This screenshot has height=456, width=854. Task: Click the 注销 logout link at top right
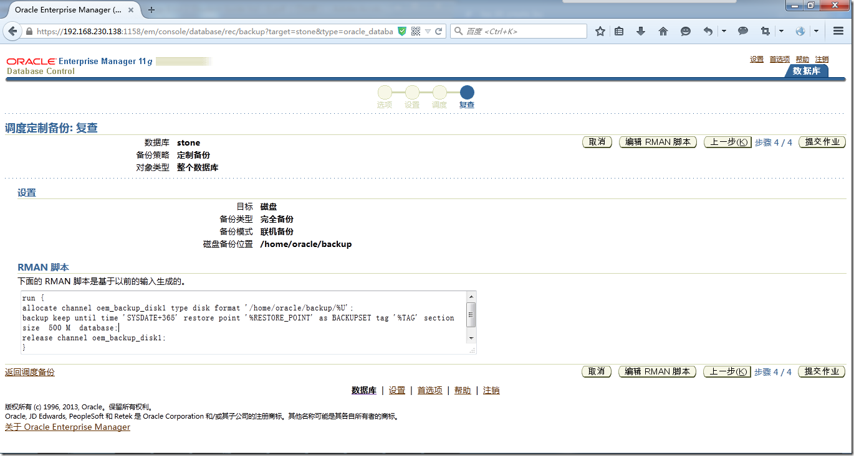click(822, 59)
